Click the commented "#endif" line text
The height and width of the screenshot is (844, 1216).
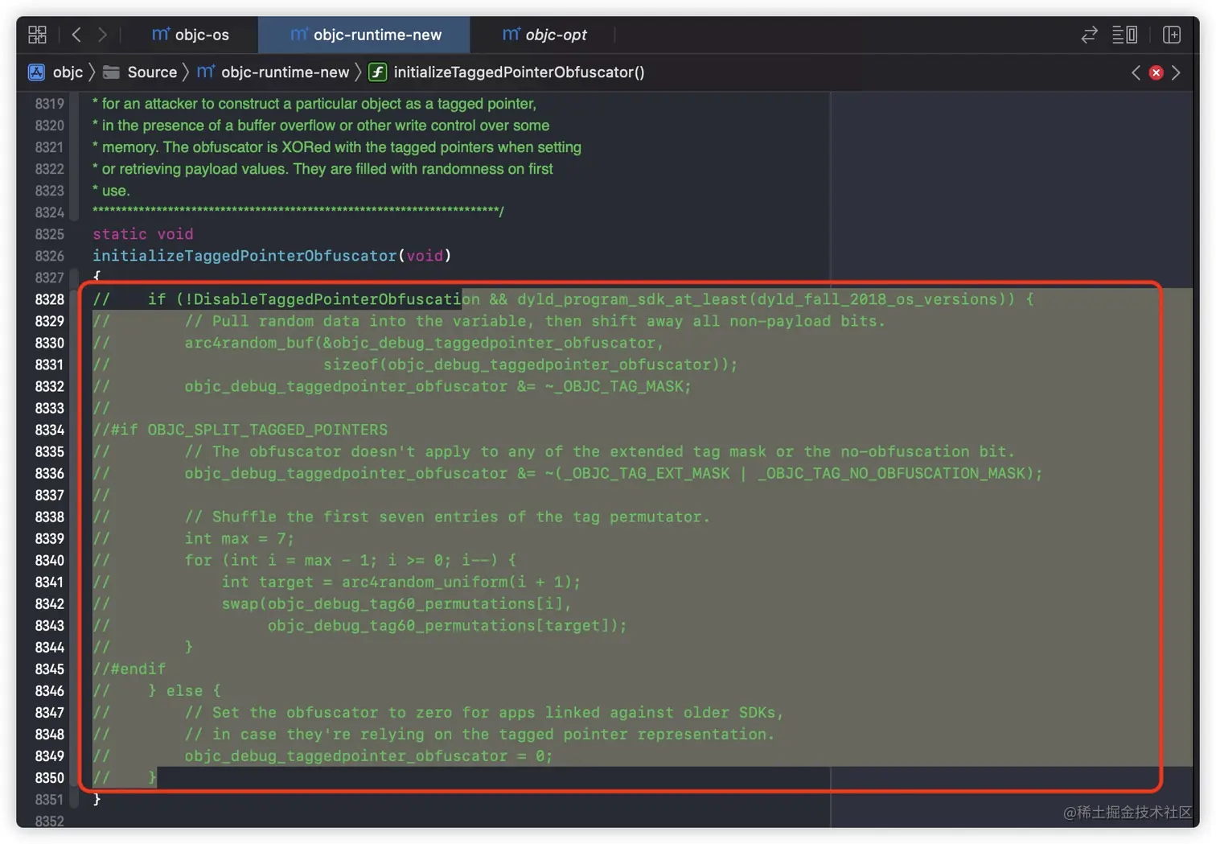129,669
